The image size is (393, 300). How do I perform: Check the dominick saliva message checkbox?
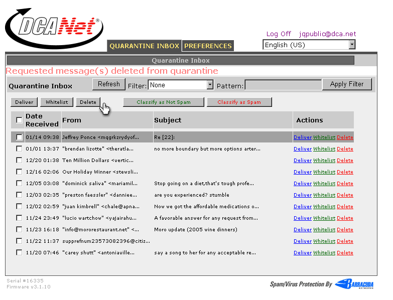pos(19,183)
